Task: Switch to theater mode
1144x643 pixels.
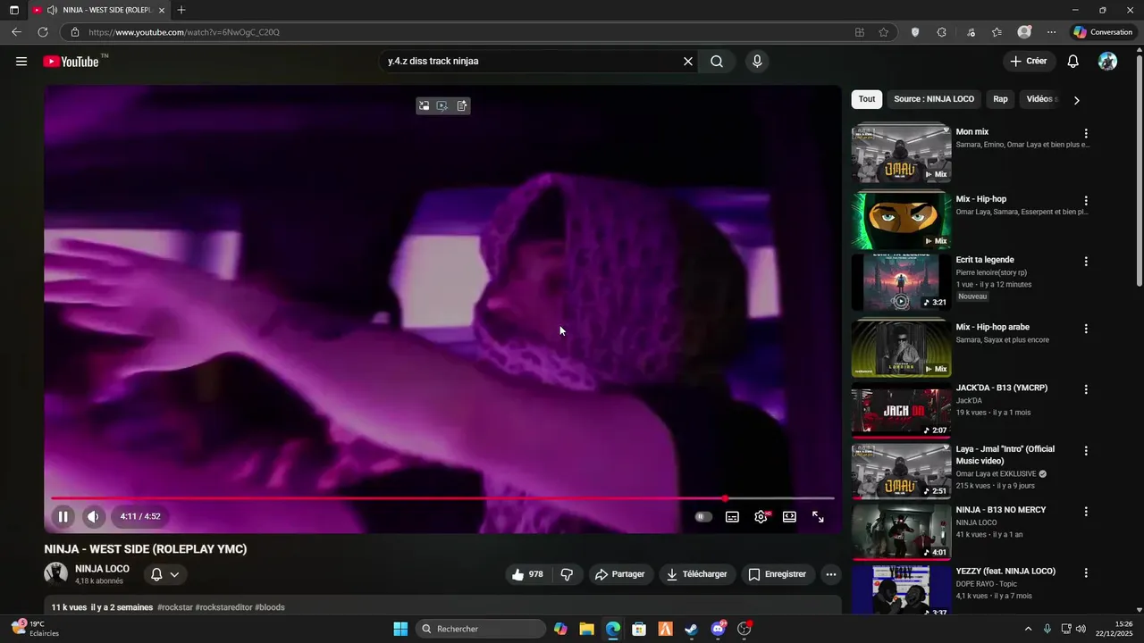Action: [789, 516]
